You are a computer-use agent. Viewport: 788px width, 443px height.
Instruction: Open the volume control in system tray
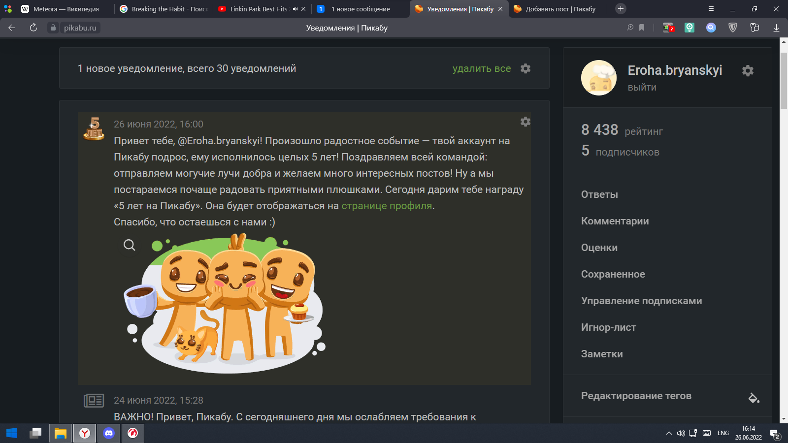[681, 433]
